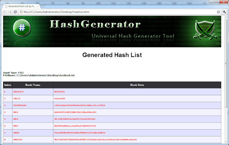Screen dimensions: 229x145
Task: Click the Hash Name column header
Action: (x=33, y=85)
